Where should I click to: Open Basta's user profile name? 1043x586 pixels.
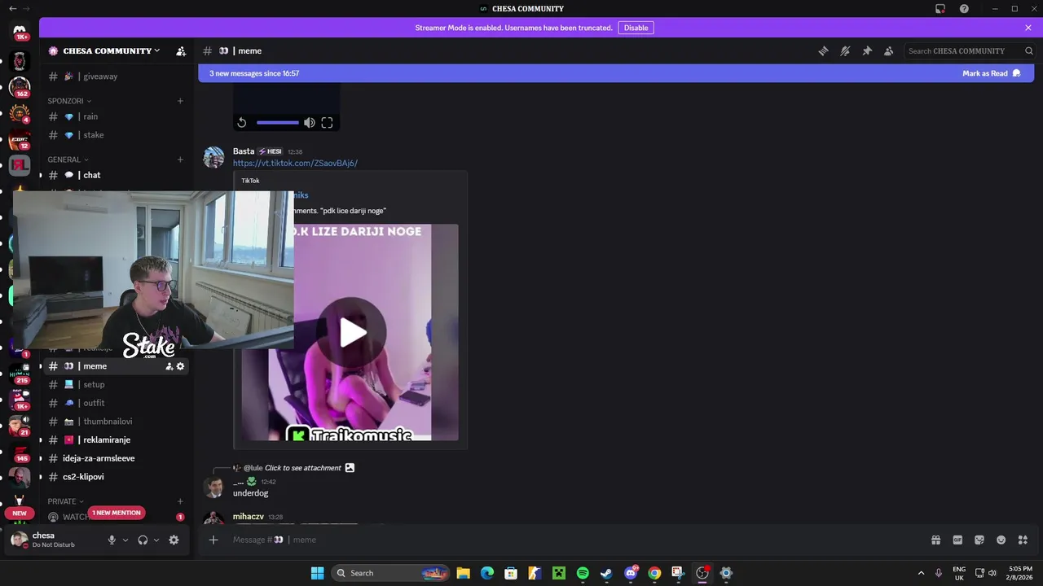[244, 151]
